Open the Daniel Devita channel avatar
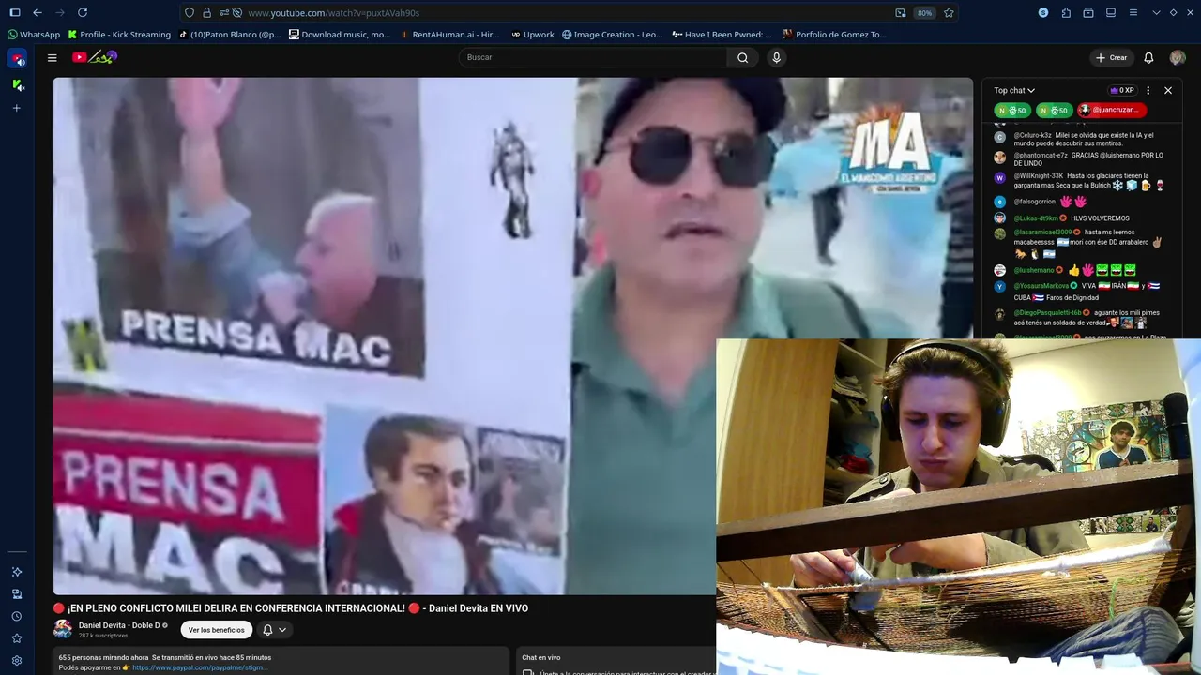This screenshot has width=1201, height=675. (62, 629)
